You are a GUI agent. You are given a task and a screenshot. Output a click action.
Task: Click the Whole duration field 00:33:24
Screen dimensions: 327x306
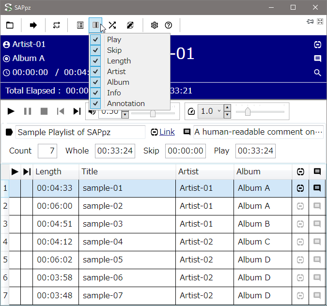(115, 151)
